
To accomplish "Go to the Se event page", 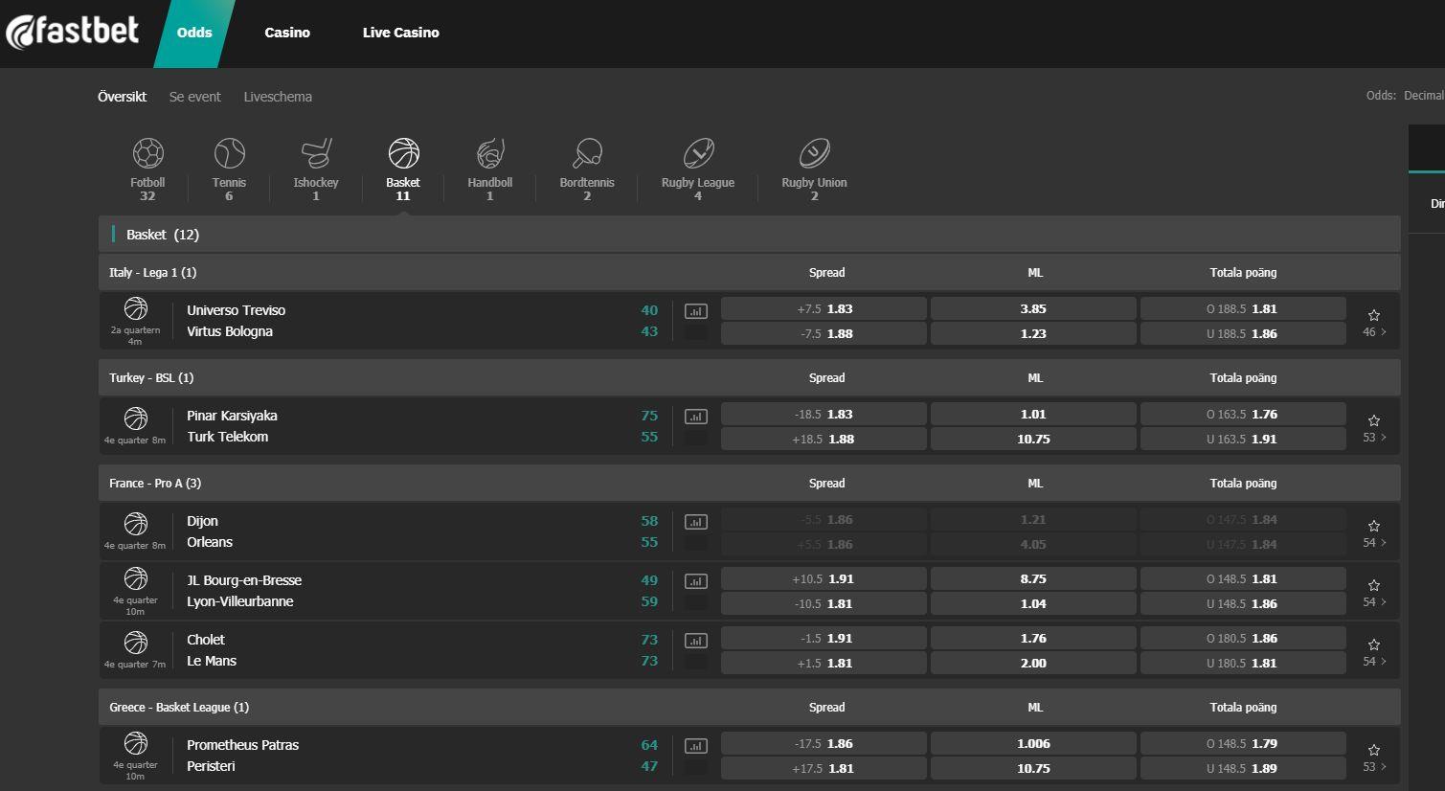I will 195,96.
